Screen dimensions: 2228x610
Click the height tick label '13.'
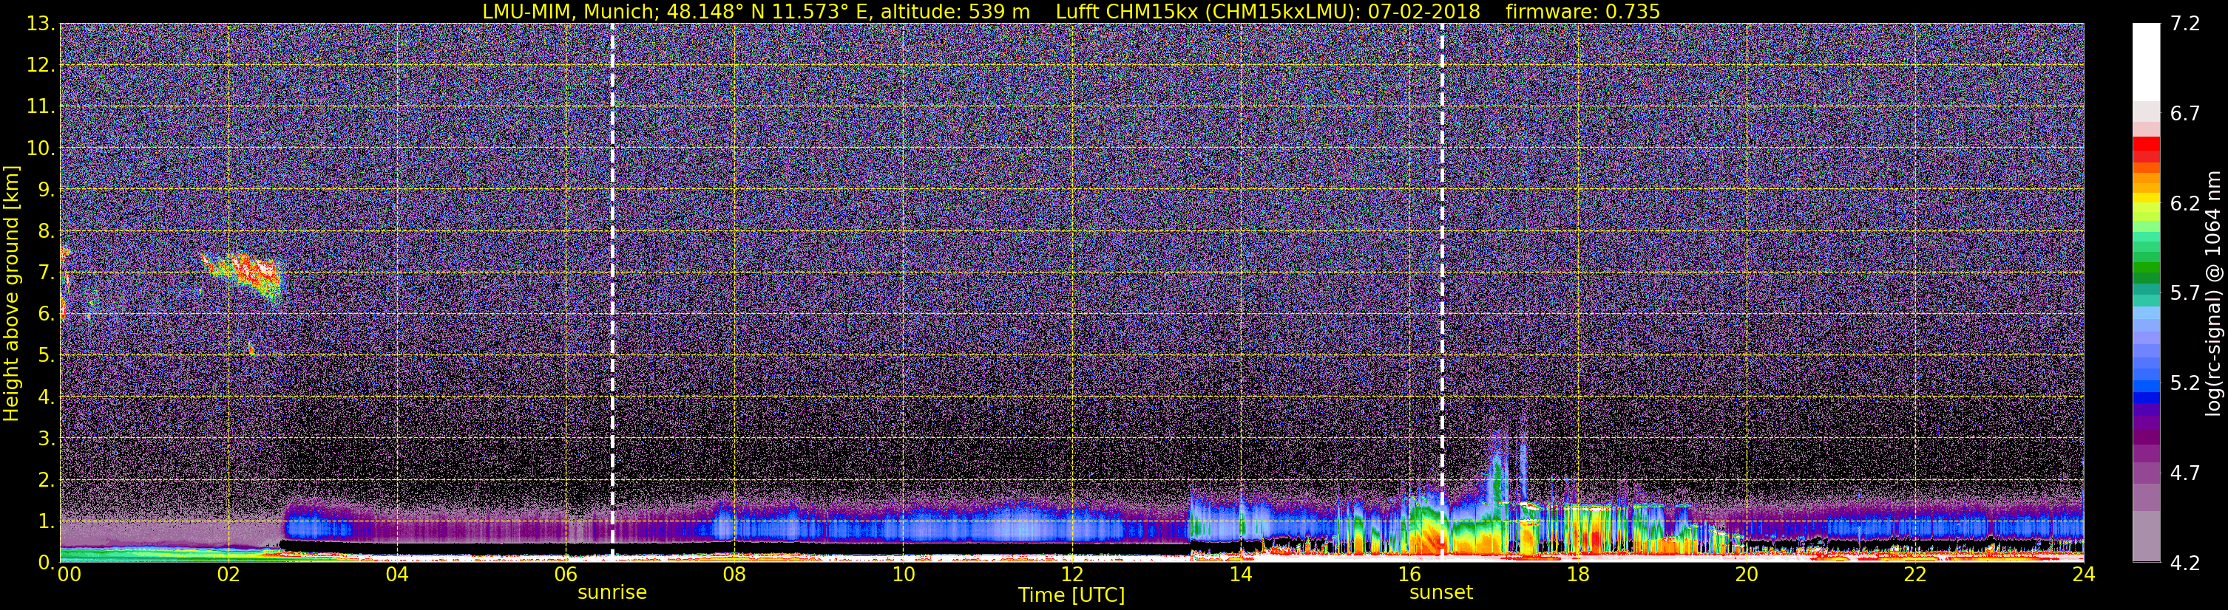point(41,24)
